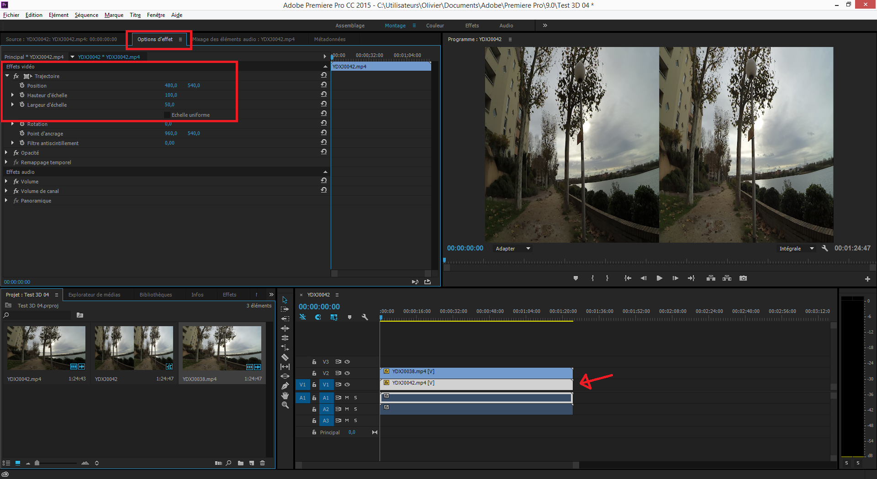
Task: Click Position X value 480,0
Action: tap(171, 85)
